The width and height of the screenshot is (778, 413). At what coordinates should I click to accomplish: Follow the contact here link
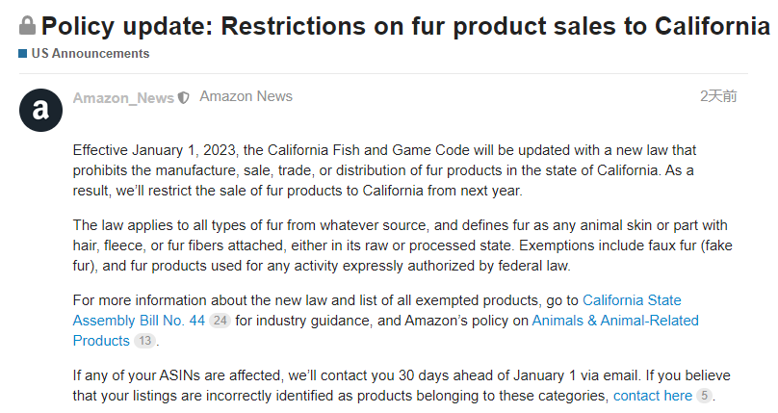652,396
